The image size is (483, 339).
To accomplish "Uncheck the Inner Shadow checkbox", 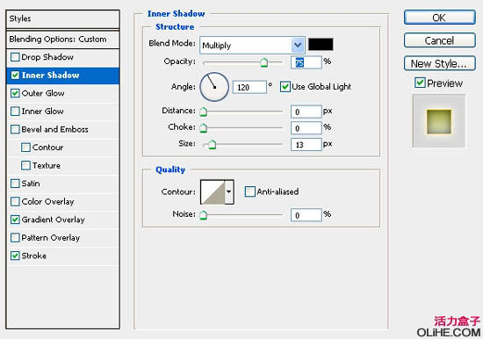I will click(x=15, y=76).
